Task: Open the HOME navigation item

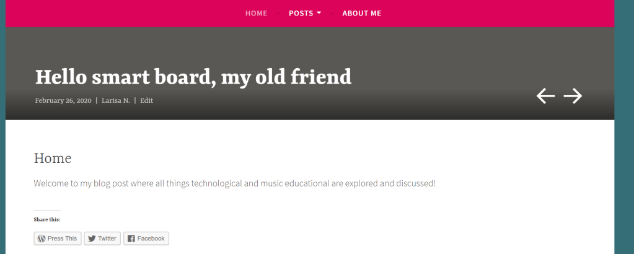Action: point(256,13)
